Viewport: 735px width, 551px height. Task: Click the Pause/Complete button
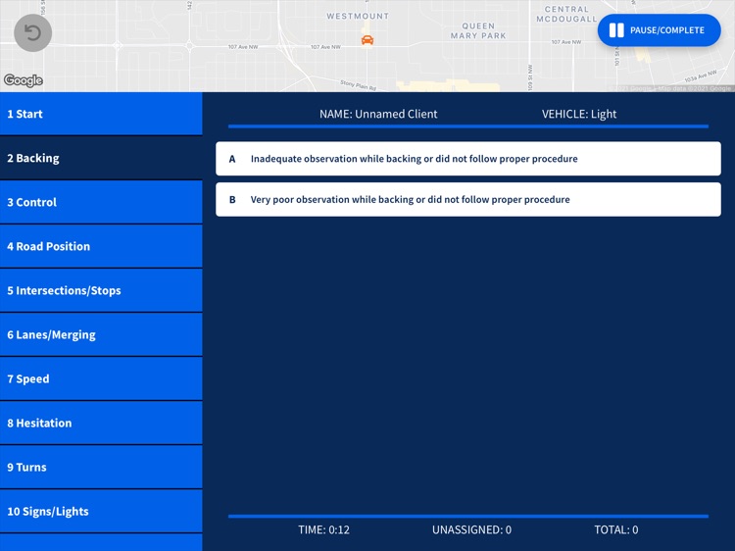(660, 30)
